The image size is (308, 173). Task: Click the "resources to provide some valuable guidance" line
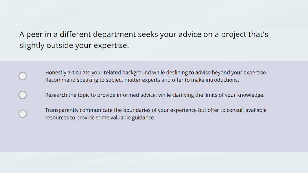pos(100,117)
